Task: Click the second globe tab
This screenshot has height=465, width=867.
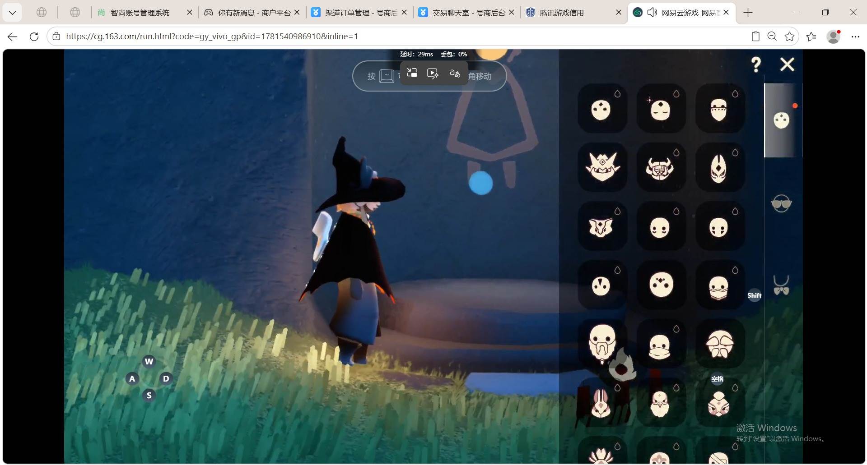Action: click(x=75, y=13)
